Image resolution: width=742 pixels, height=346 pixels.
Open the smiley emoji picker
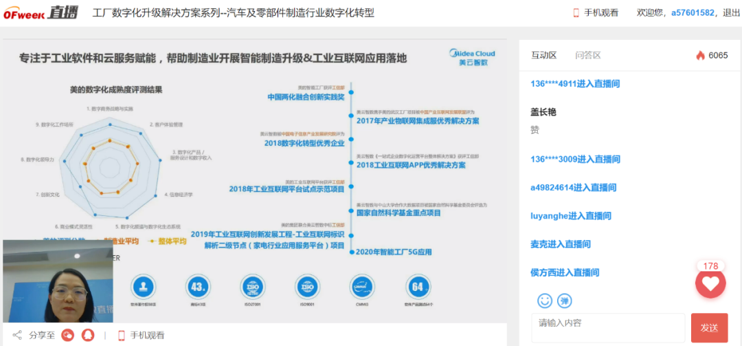click(545, 301)
